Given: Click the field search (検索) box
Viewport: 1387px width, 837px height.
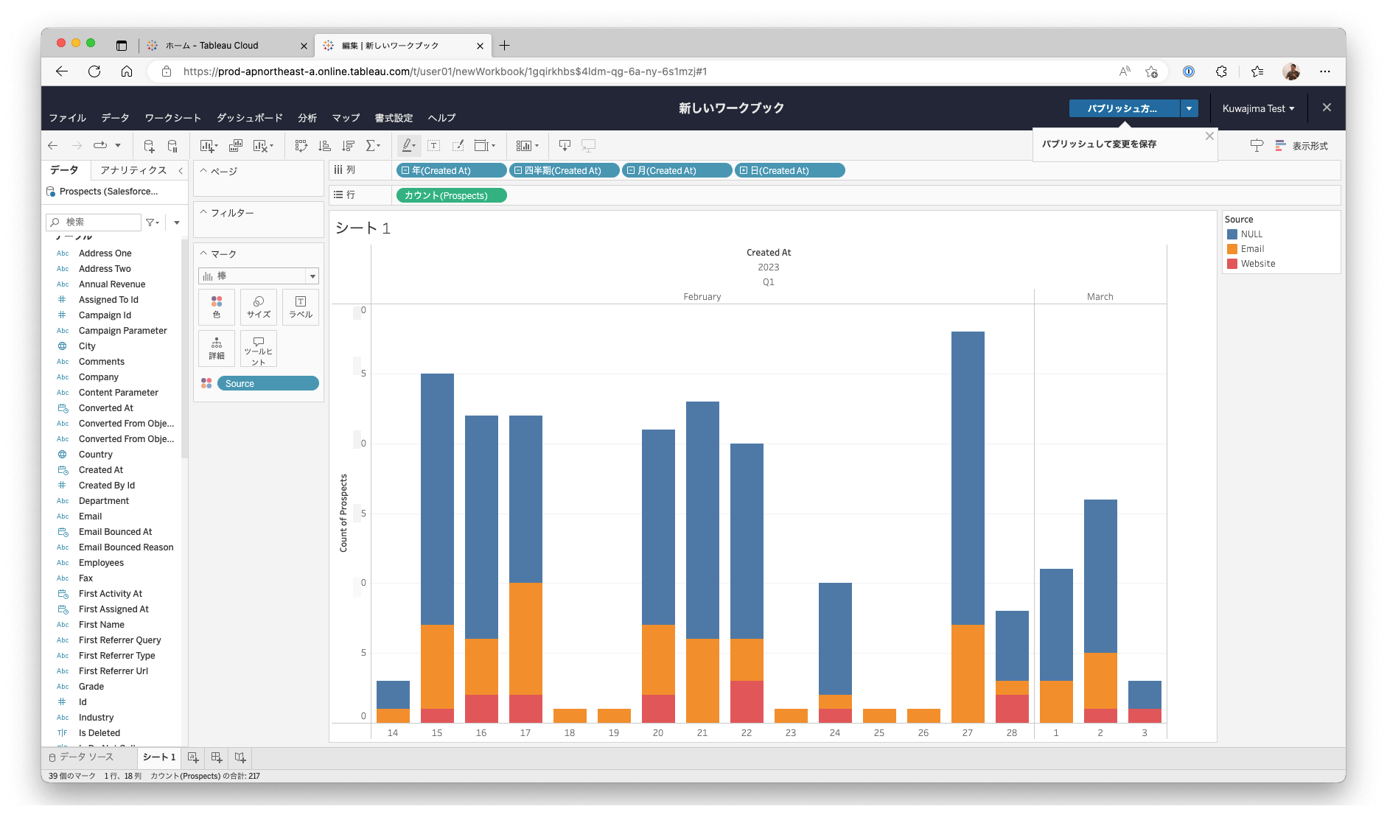Looking at the screenshot, I should (94, 223).
